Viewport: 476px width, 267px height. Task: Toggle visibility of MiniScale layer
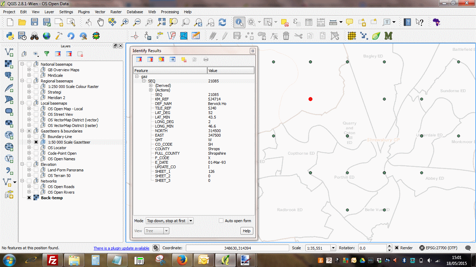36,75
